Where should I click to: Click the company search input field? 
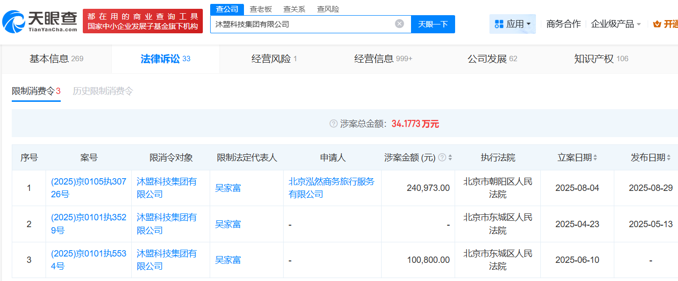click(301, 23)
